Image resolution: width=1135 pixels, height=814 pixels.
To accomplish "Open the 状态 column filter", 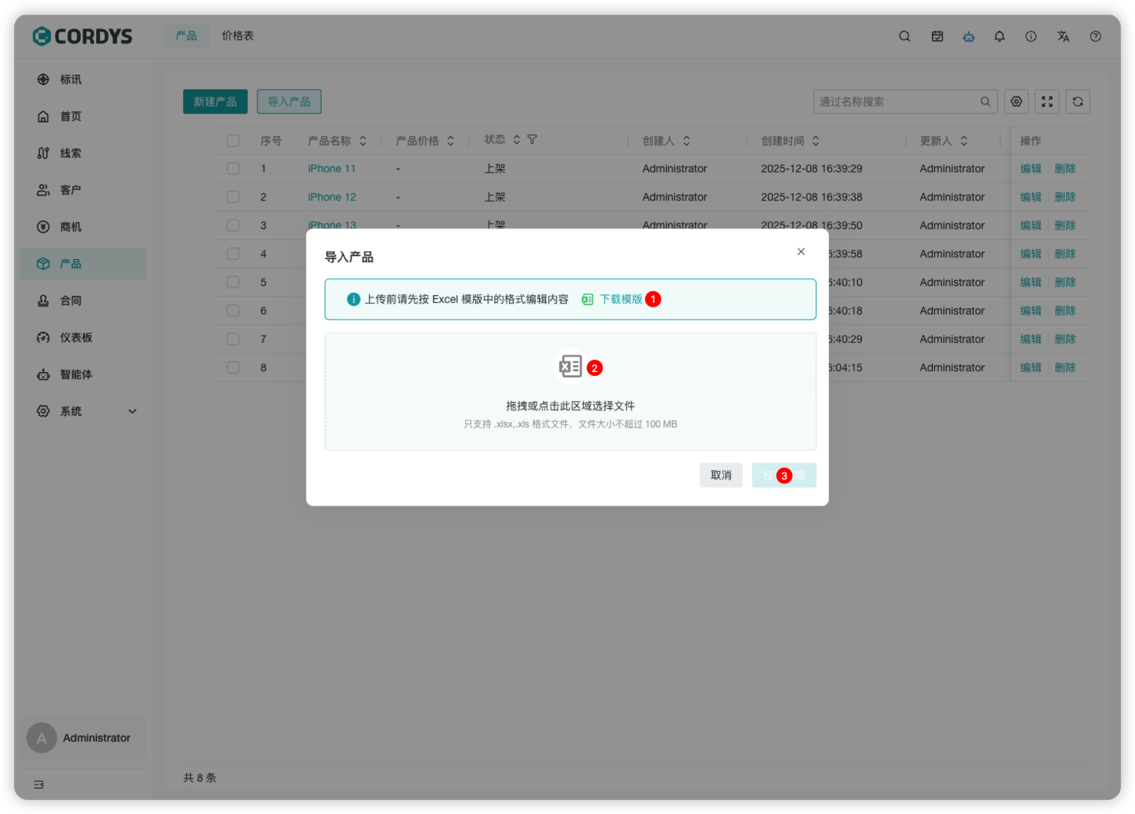I will point(532,140).
